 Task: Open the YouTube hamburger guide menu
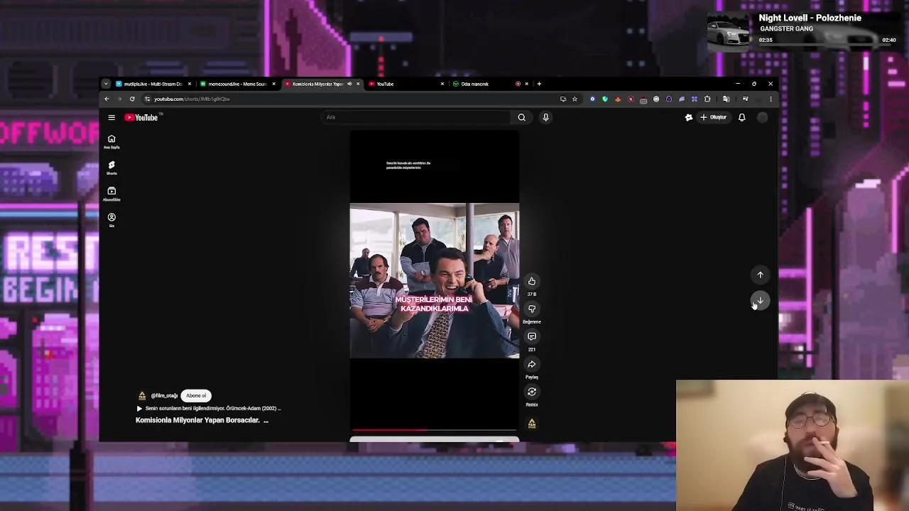[x=111, y=117]
